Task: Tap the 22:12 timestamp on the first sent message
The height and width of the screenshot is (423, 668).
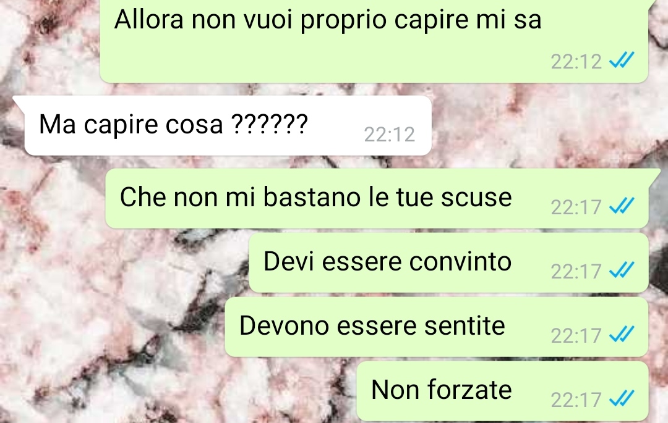Action: tap(576, 62)
